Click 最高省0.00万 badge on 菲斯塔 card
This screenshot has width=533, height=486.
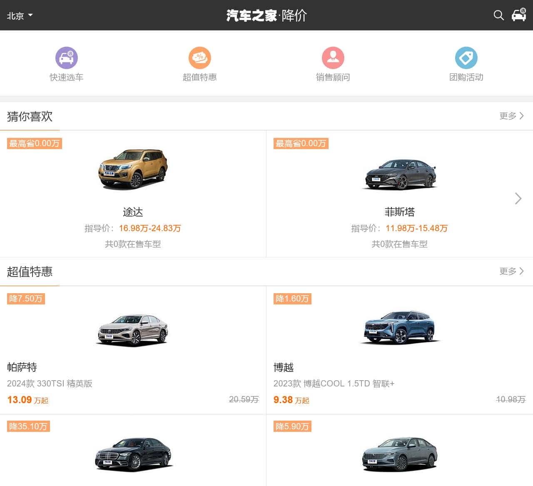(x=301, y=143)
